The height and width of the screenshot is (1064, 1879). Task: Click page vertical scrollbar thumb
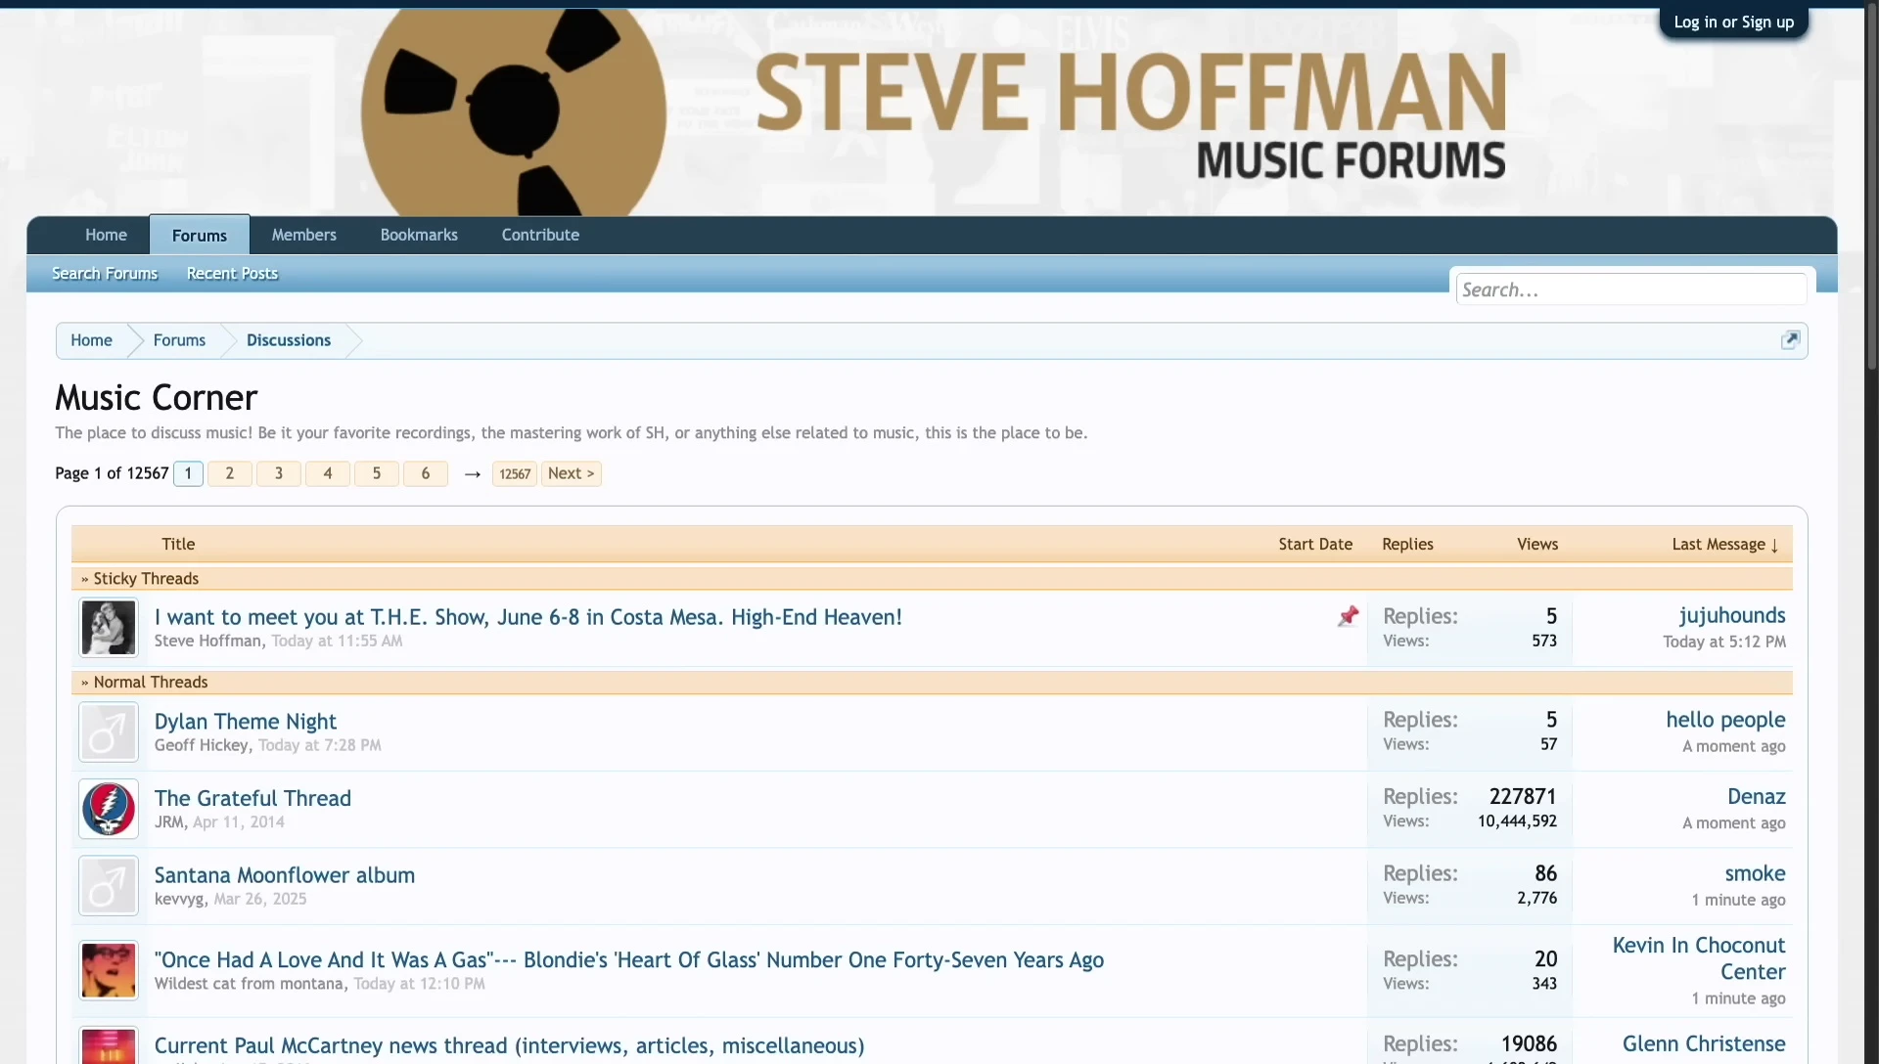1871,186
